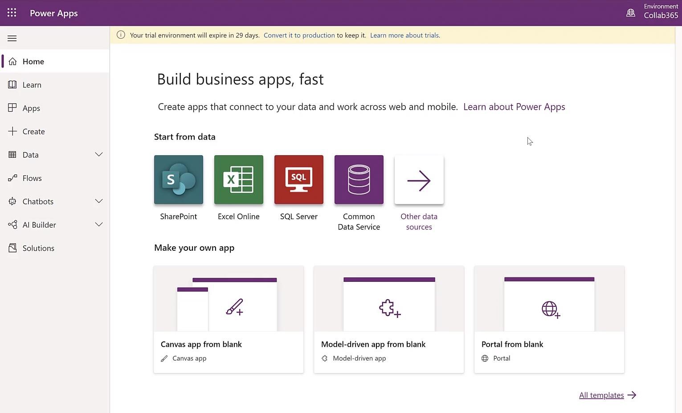Switch the Collab365 environment

[x=661, y=15]
